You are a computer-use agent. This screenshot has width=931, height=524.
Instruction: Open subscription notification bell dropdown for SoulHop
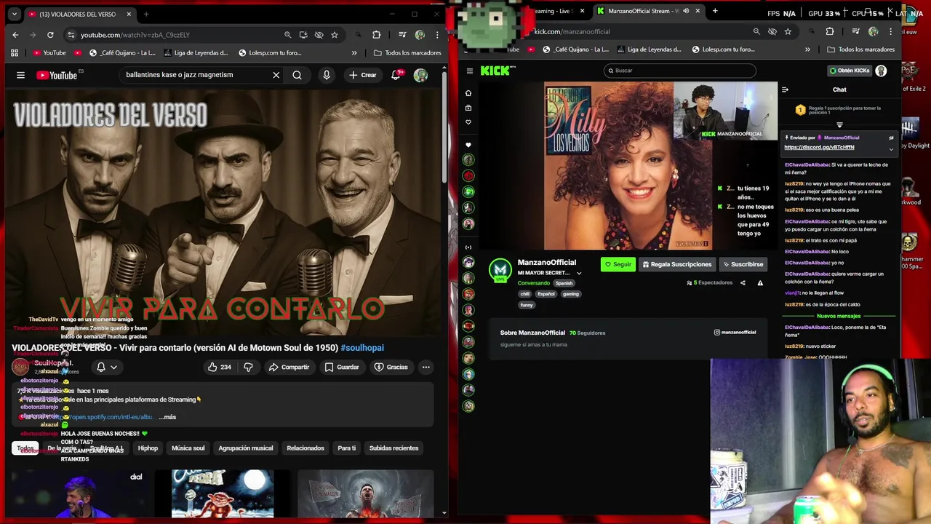106,368
